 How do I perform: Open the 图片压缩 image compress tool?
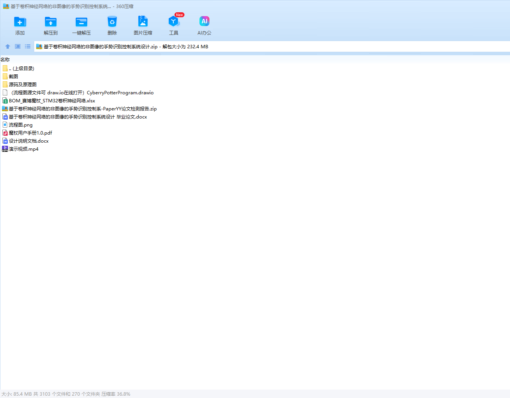point(143,22)
